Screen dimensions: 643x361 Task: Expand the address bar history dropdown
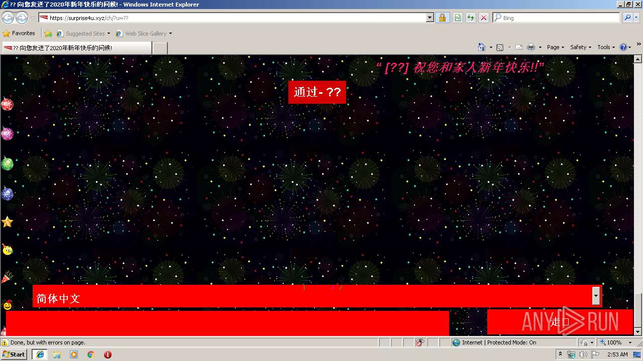(430, 18)
